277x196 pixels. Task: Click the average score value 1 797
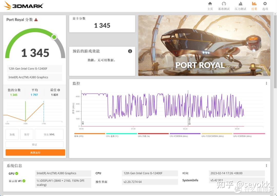[x=34, y=95]
